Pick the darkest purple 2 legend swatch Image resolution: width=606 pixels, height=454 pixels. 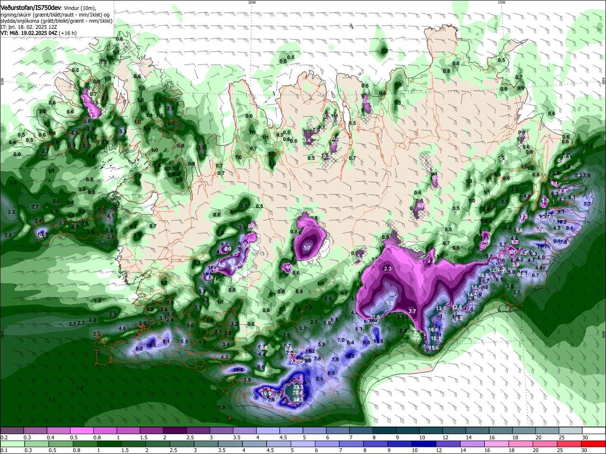tap(174, 430)
